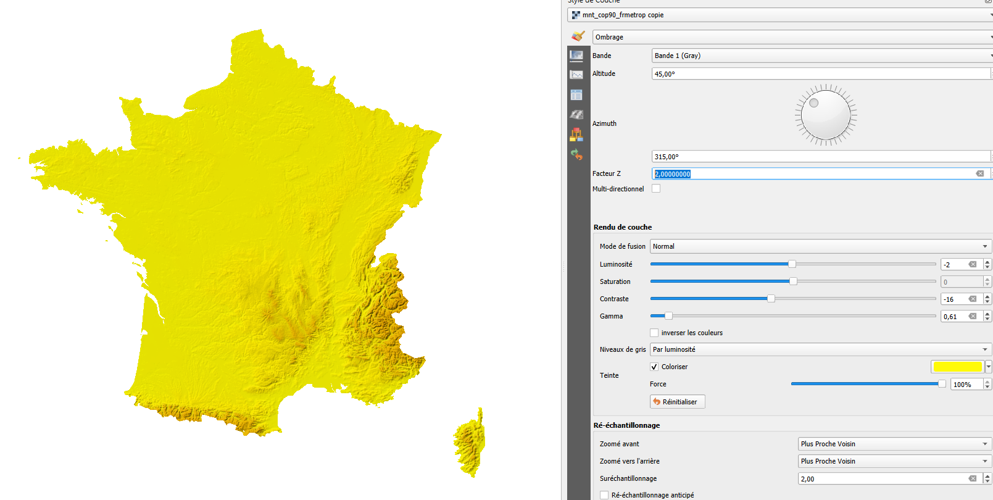The width and height of the screenshot is (993, 500).
Task: Open the Niveaux de gris dropdown
Action: tap(820, 349)
